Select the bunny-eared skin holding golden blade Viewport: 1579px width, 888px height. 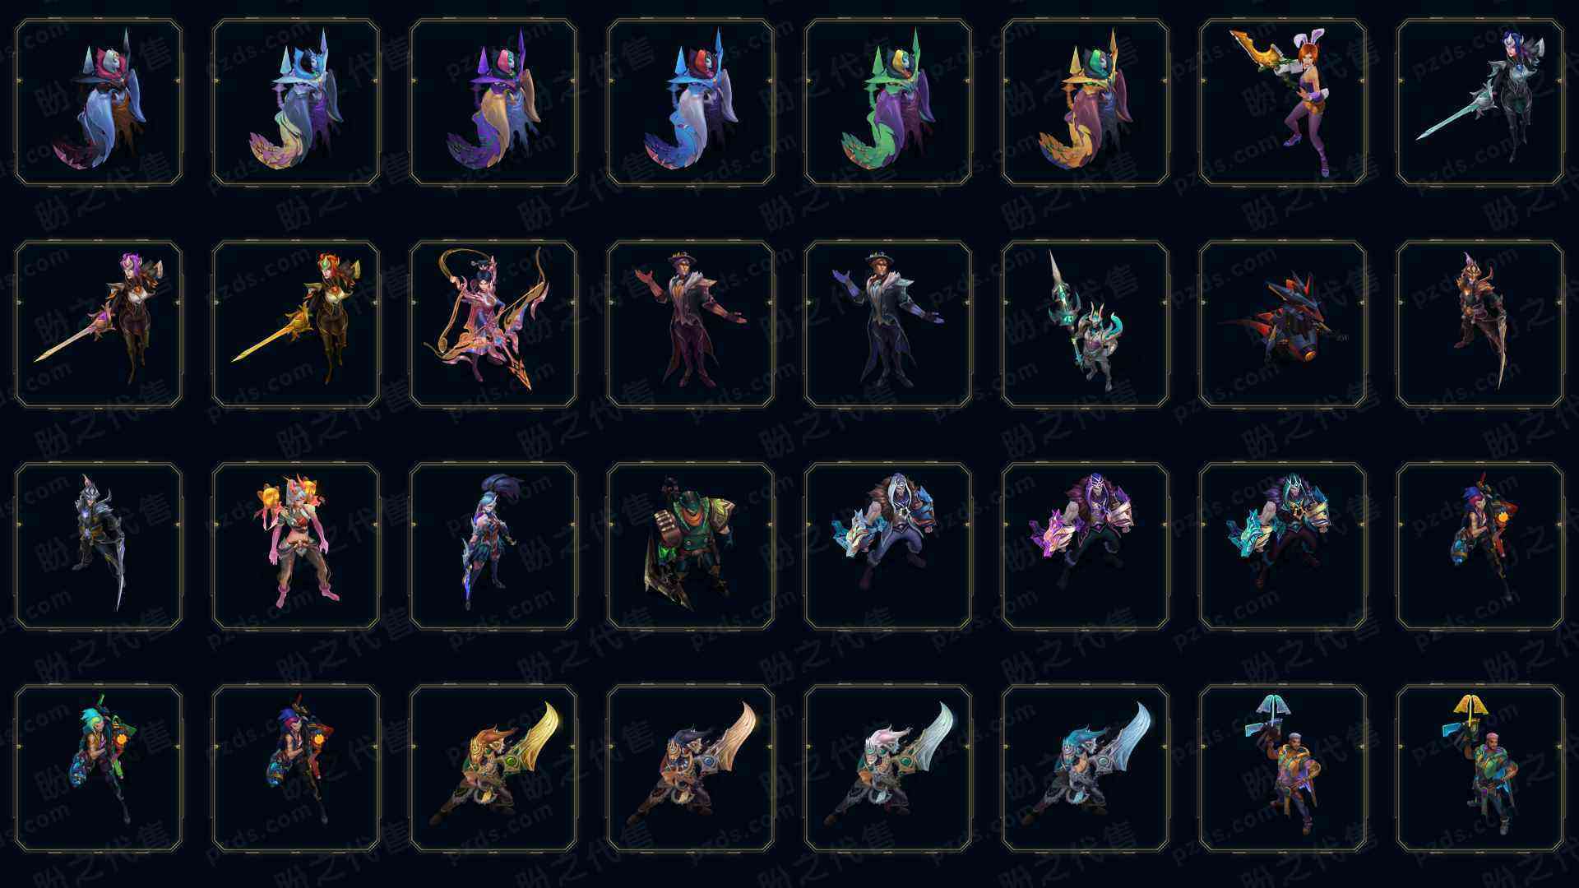pyautogui.click(x=1283, y=103)
